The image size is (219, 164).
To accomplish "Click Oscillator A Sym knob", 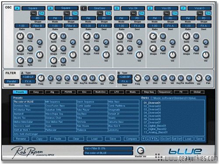I will pyautogui.click(x=30, y=60).
